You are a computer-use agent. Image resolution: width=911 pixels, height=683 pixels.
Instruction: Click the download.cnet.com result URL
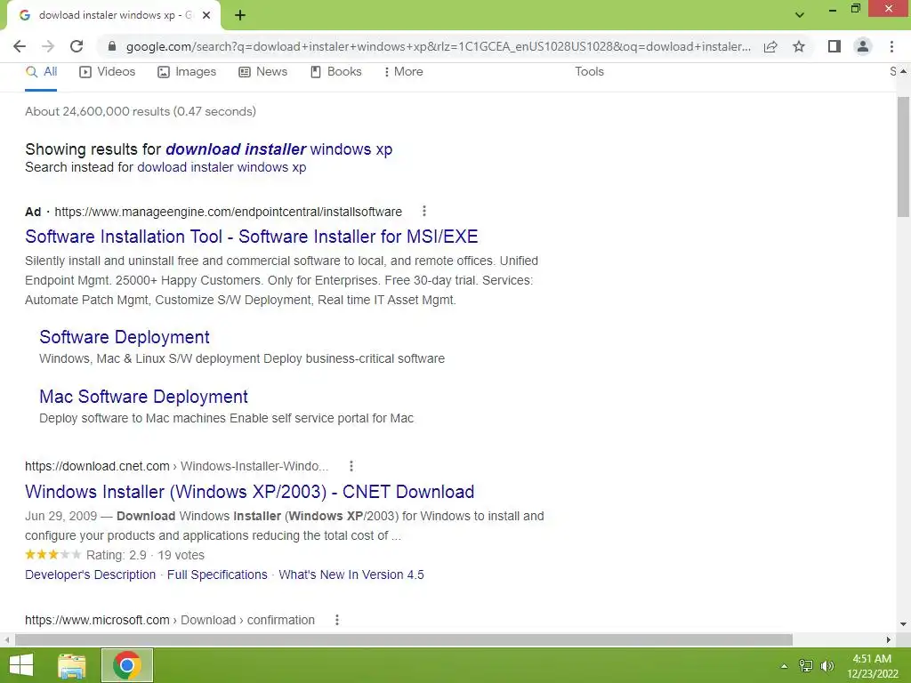pos(177,466)
